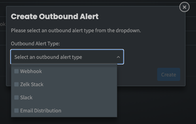The width and height of the screenshot is (196, 124).
Task: Select the Zelk Stack option text
Action: coord(32,84)
